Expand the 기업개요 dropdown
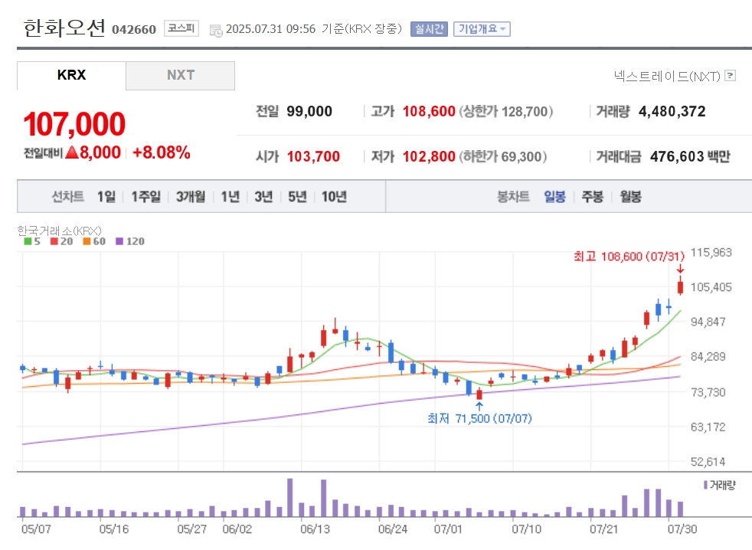Viewport: 752px width, 550px height. coord(482,29)
